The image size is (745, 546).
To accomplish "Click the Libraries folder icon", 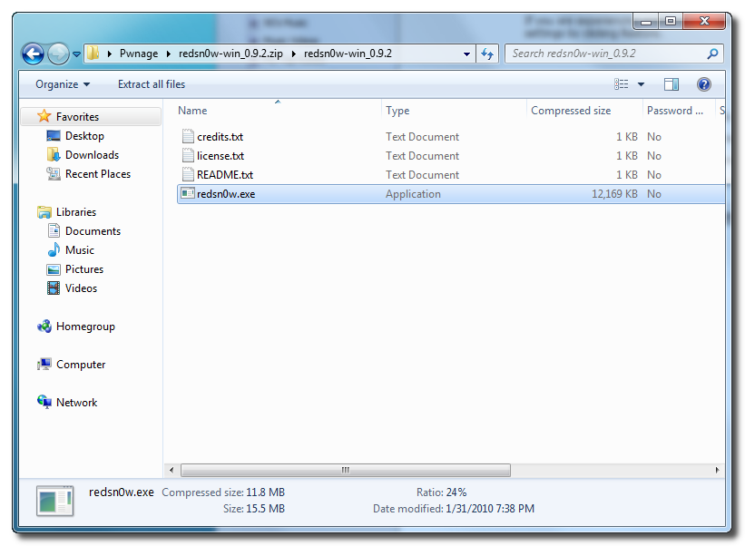I will coord(44,212).
